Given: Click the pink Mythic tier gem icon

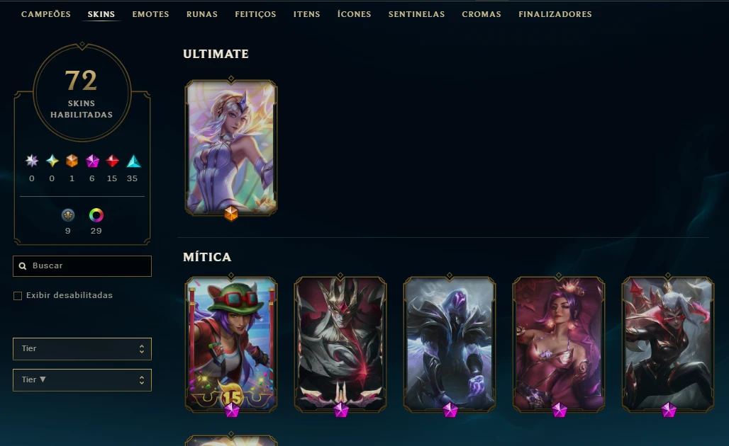Looking at the screenshot, I should click(92, 161).
